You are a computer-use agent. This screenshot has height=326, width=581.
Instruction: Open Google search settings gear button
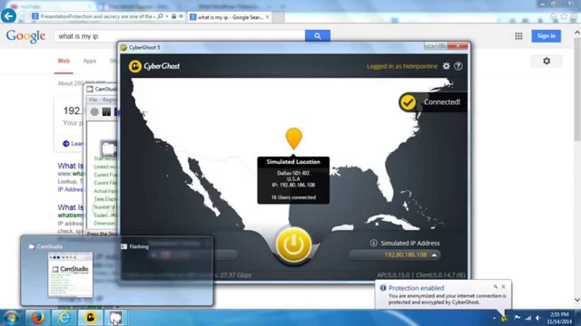click(547, 61)
